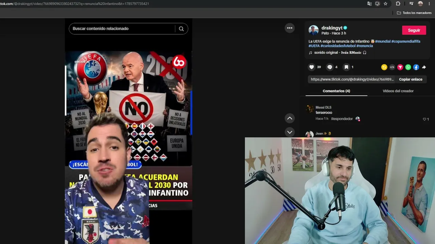Send to friends with the red arrow icon
The width and height of the screenshot is (435, 244).
(x=400, y=67)
